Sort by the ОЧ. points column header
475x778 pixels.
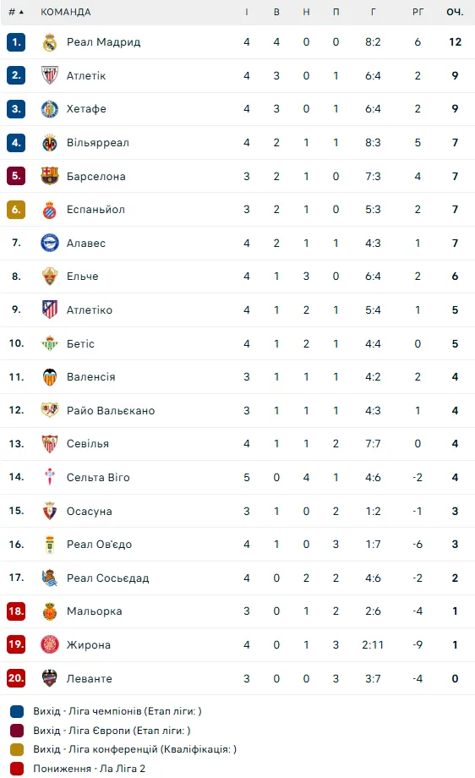coord(455,12)
